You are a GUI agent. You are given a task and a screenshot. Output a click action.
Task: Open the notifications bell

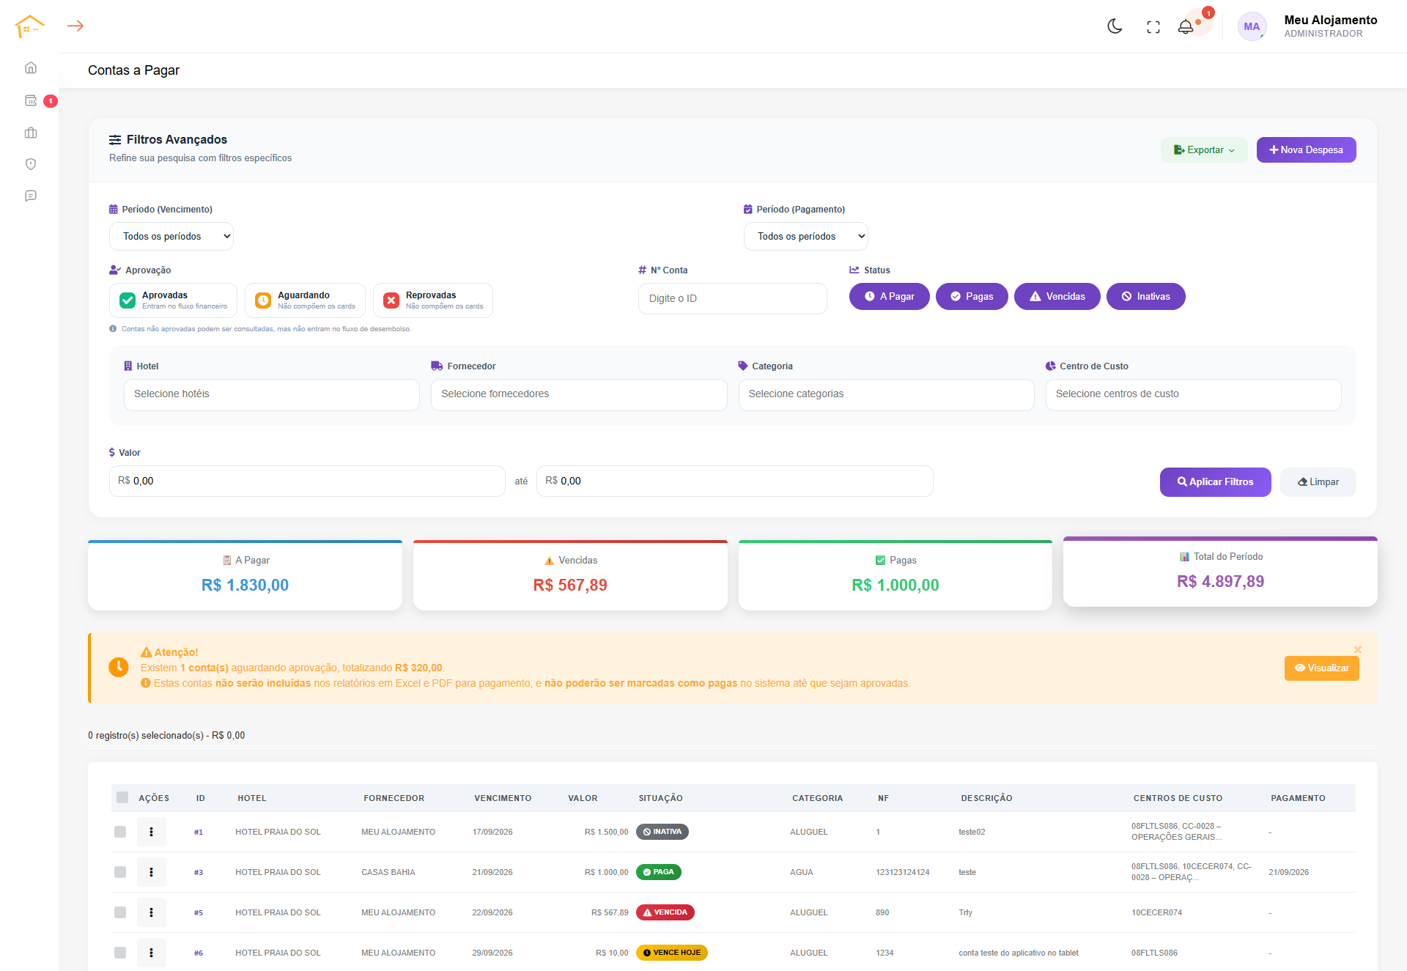1186,27
